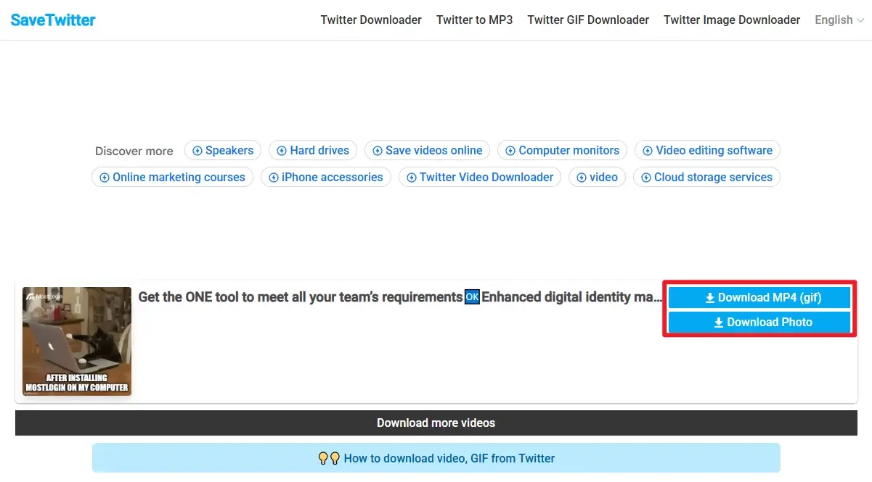Viewport: 872px width, 482px height.
Task: Click the iPhone accessories chip
Action: [325, 177]
